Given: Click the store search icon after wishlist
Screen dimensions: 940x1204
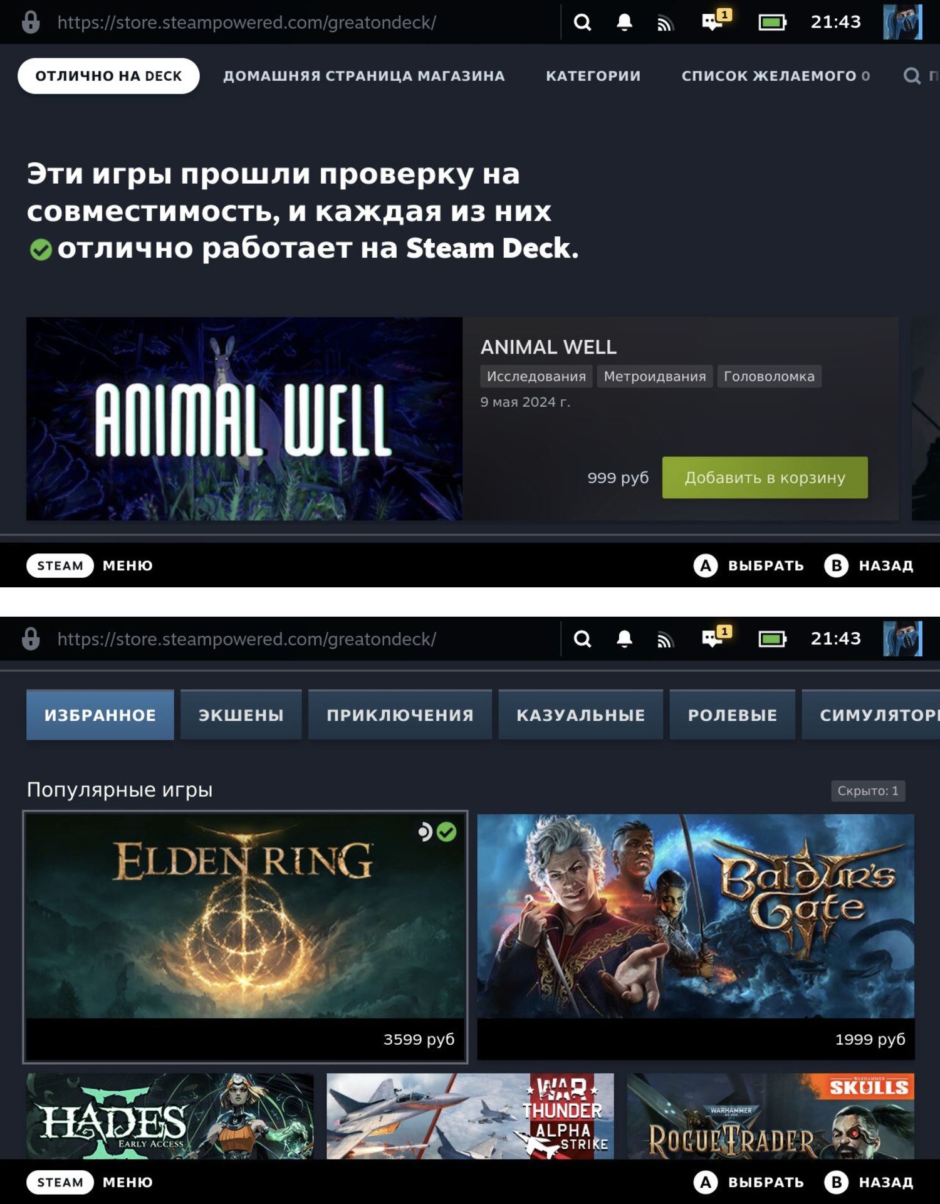Looking at the screenshot, I should coord(912,76).
